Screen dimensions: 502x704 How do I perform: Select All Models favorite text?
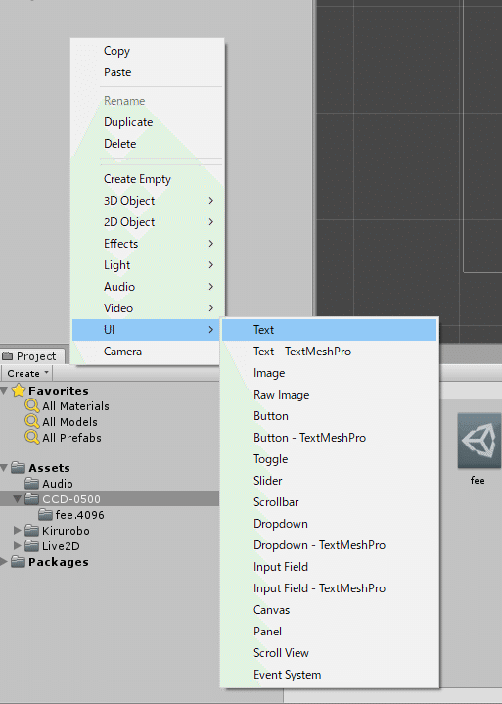click(x=69, y=422)
